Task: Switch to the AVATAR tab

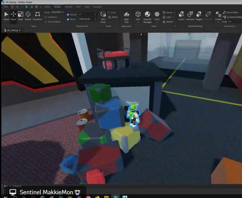Action: [68, 7]
